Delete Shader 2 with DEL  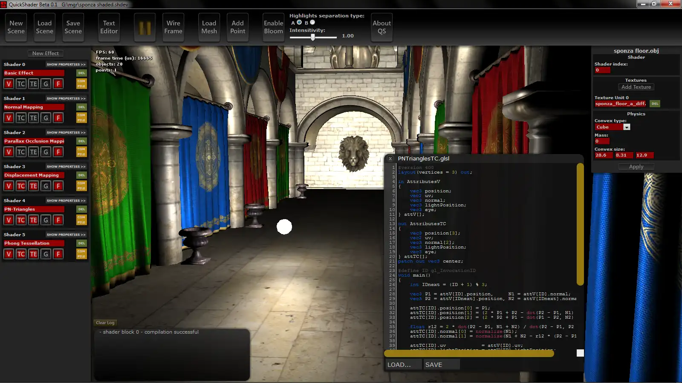(81, 141)
